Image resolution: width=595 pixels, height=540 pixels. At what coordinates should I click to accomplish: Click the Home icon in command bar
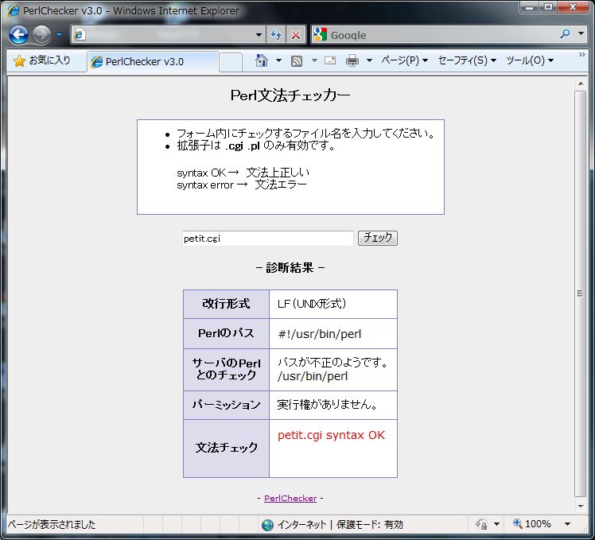[x=261, y=60]
